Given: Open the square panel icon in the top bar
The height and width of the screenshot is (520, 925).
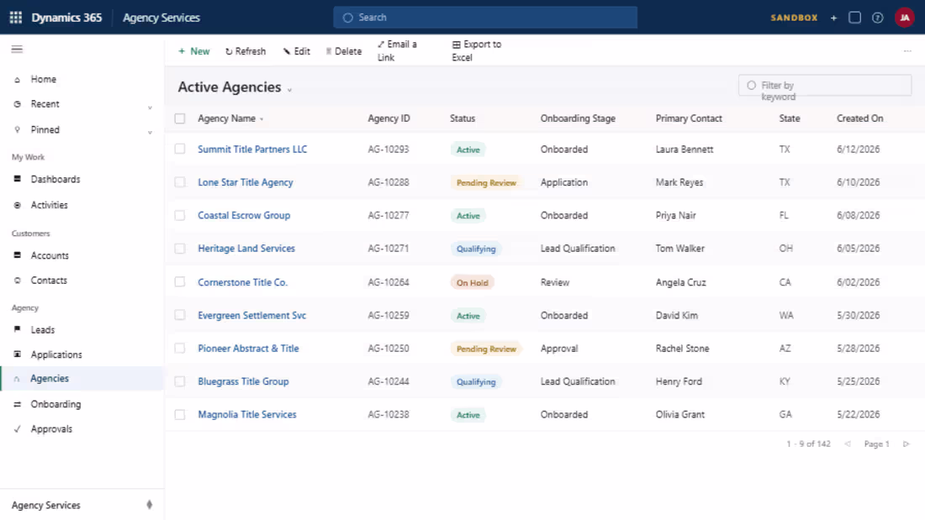Looking at the screenshot, I should [x=855, y=18].
